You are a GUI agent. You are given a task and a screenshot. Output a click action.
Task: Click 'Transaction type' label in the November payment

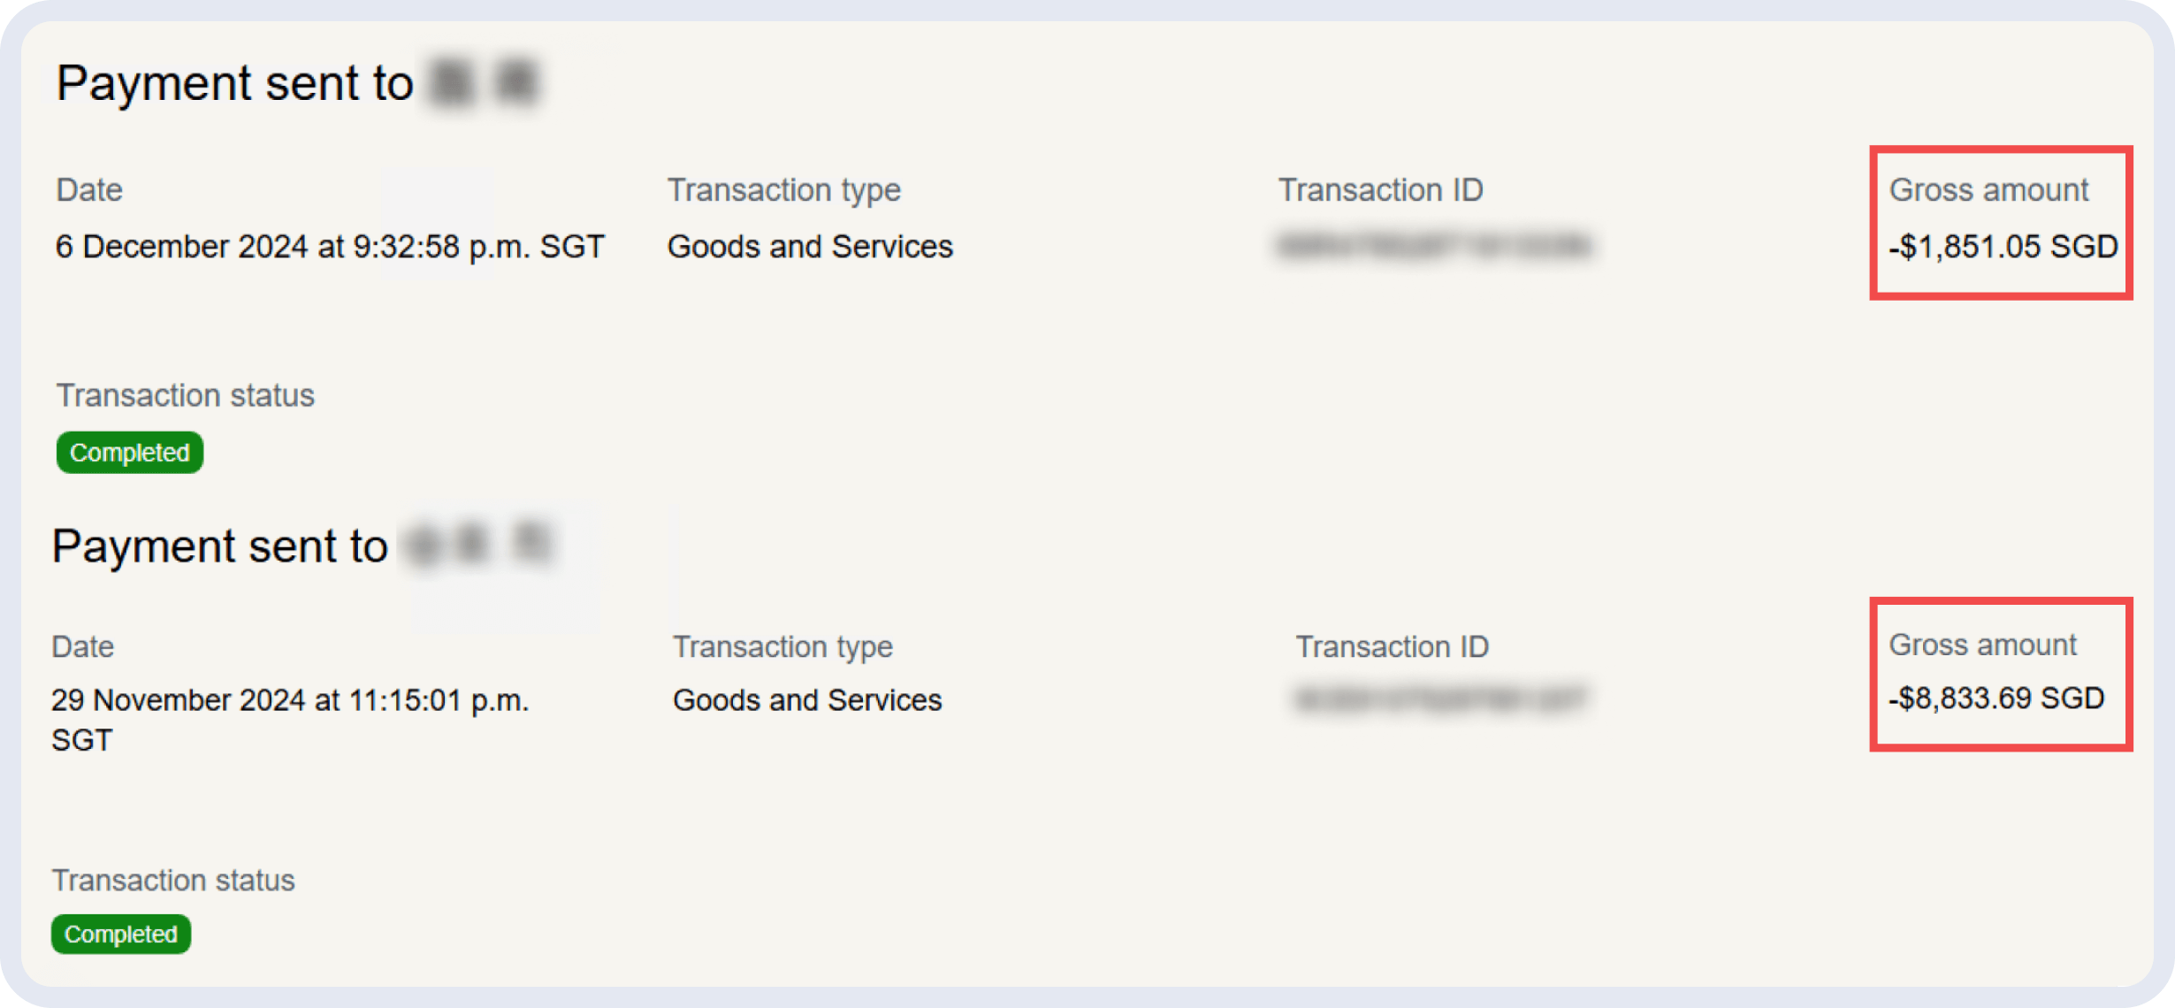pos(782,647)
